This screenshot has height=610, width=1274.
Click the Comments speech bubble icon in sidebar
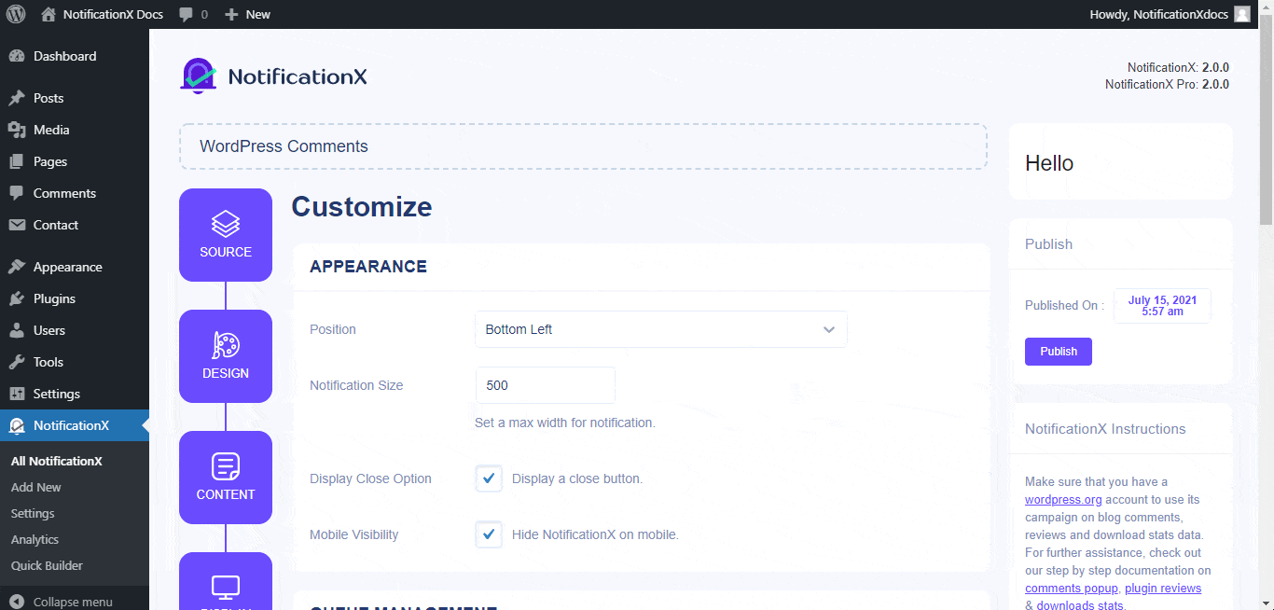point(17,193)
